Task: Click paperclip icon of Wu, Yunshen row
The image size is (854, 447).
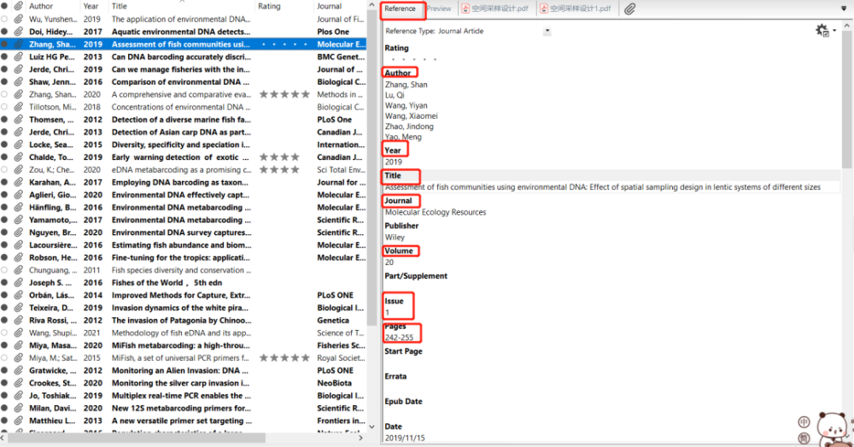Action: (19, 19)
